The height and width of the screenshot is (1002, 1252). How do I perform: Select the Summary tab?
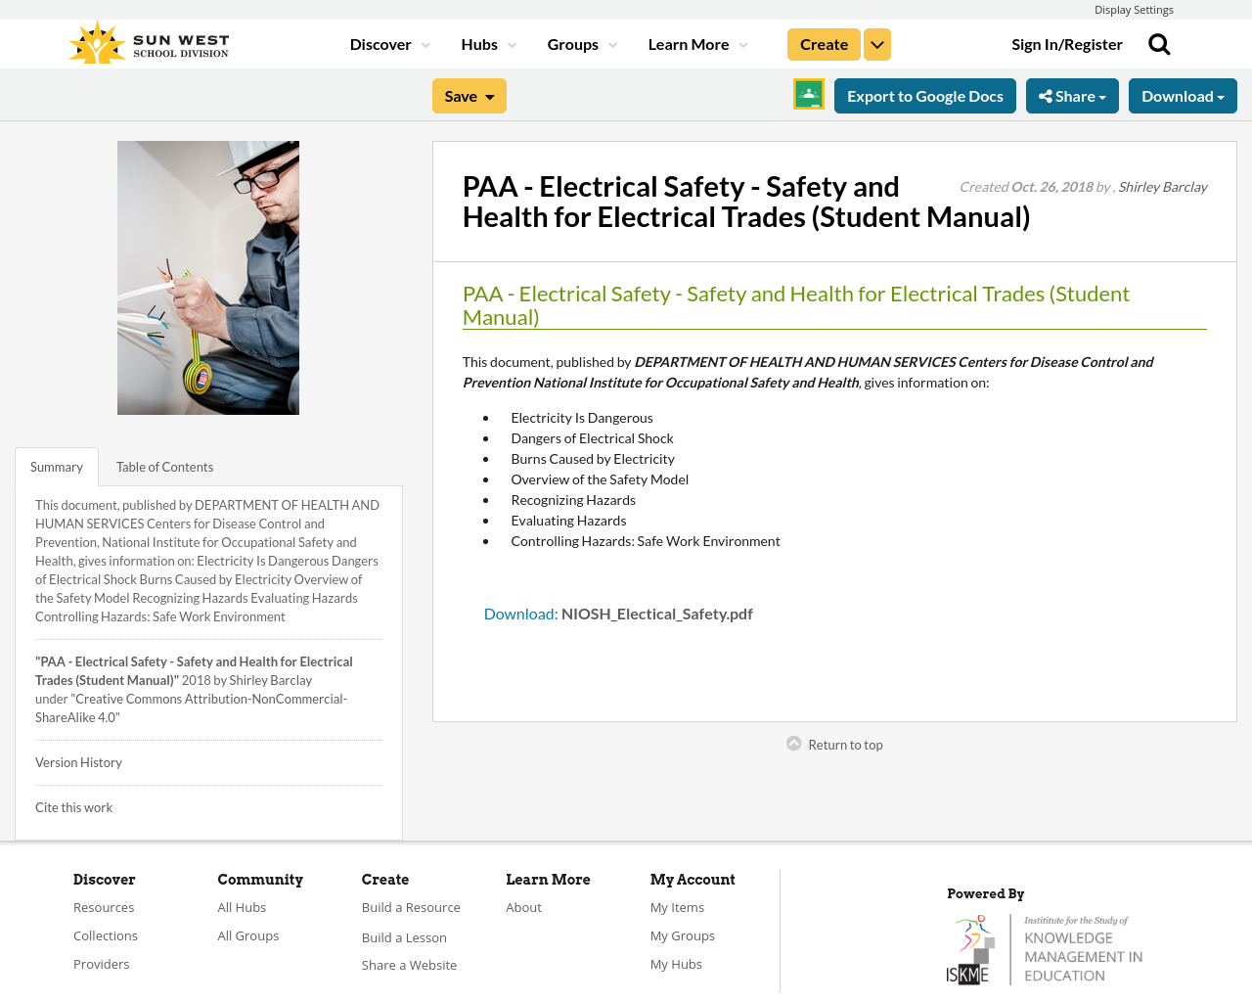[x=56, y=465]
